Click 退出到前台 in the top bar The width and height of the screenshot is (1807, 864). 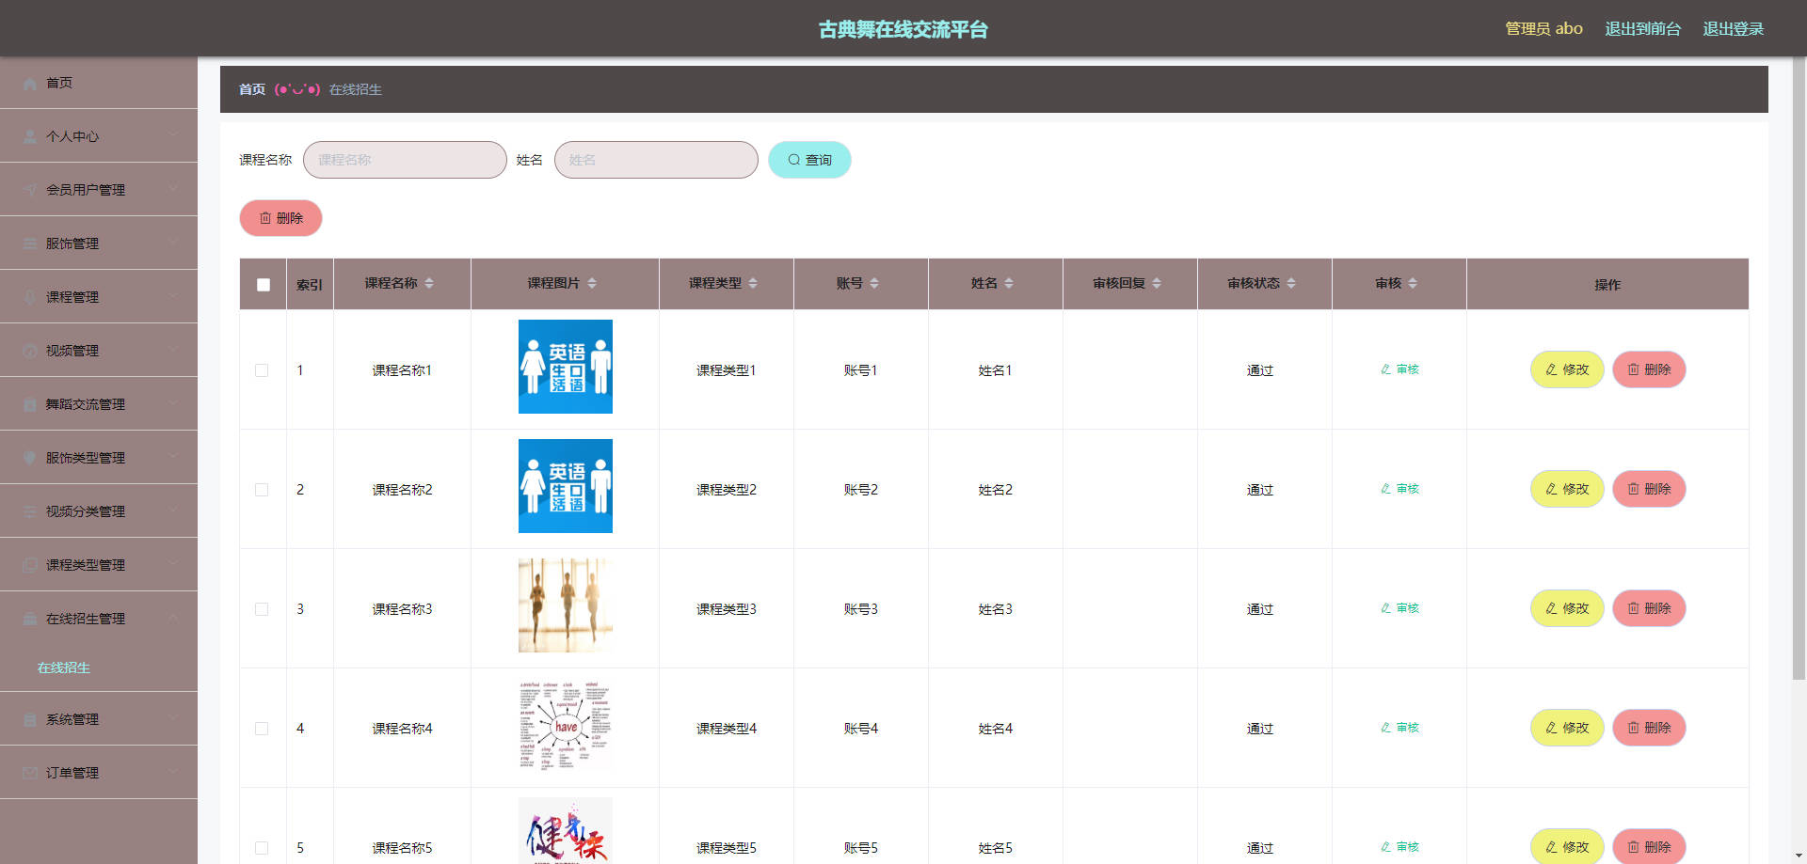click(x=1642, y=29)
